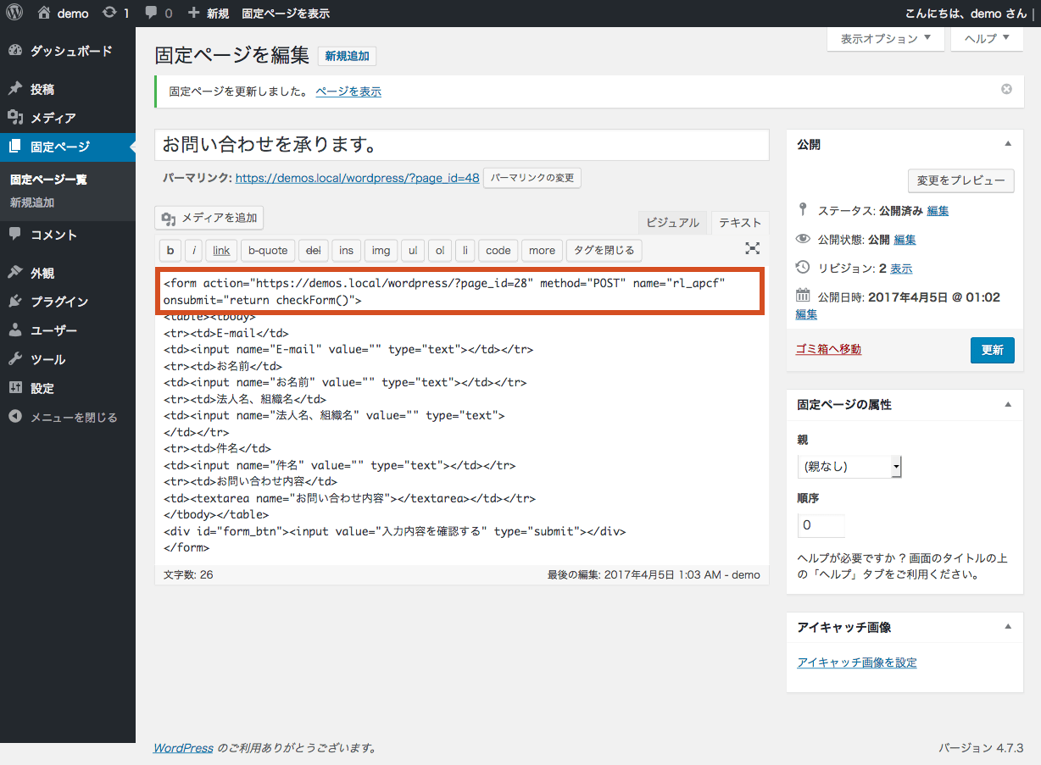
Task: Edit status via ステータス 編集 link
Action: click(938, 211)
